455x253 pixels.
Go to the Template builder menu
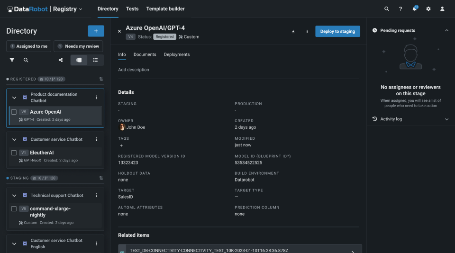point(165,9)
